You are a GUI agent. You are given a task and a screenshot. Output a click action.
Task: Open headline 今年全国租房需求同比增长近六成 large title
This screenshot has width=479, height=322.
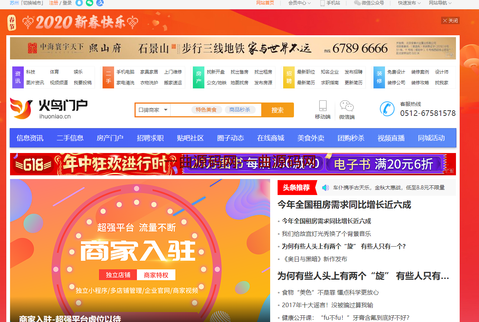pos(344,205)
